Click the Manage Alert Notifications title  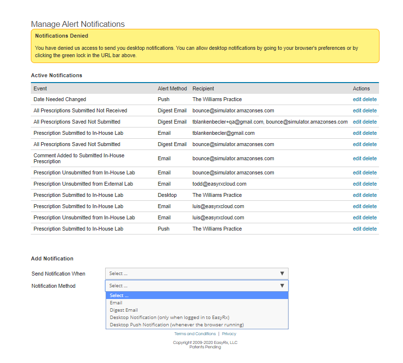[78, 24]
